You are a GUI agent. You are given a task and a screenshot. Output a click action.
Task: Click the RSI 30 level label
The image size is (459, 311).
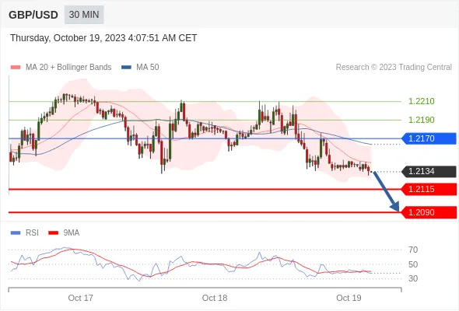[x=413, y=278]
